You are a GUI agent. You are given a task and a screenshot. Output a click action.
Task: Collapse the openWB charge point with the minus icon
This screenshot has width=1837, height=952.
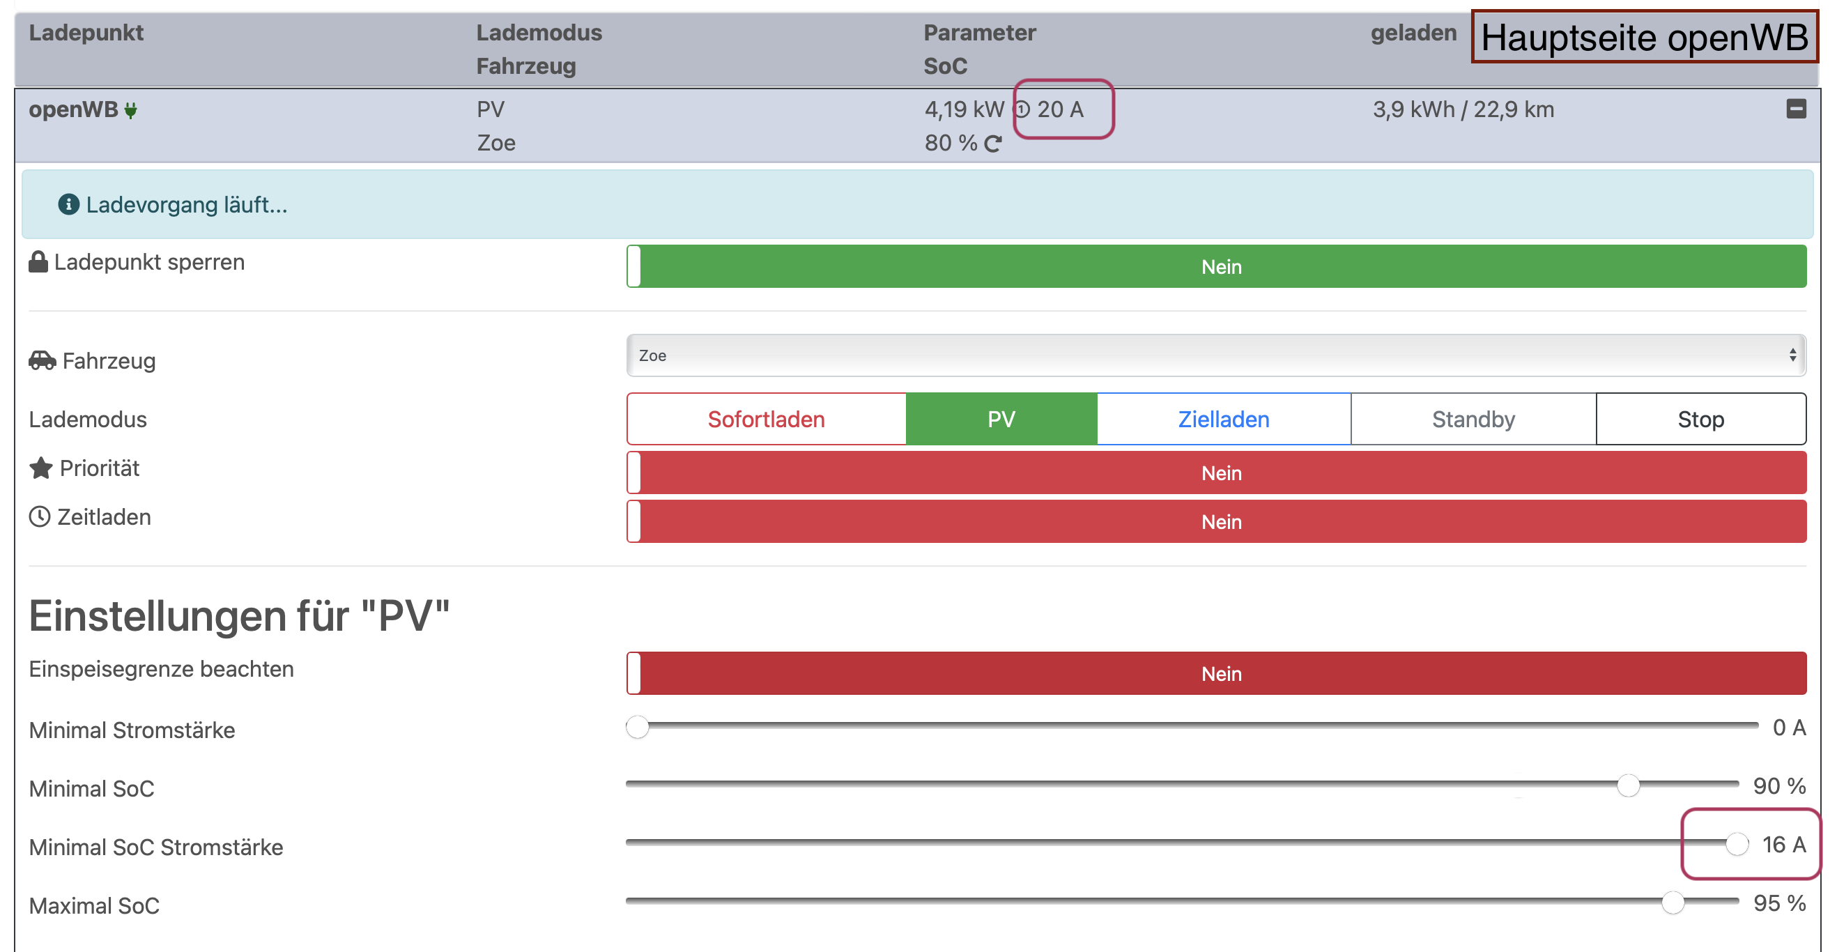1796,109
